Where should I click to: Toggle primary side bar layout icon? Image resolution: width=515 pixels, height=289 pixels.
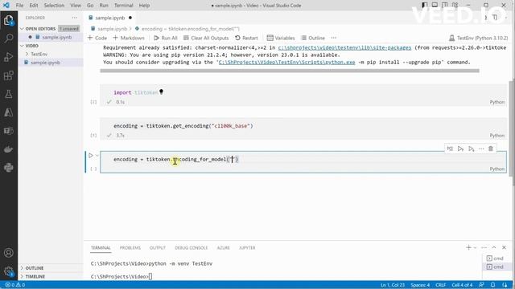[x=424, y=5]
